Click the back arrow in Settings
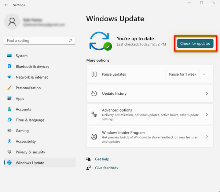 point(6,5)
